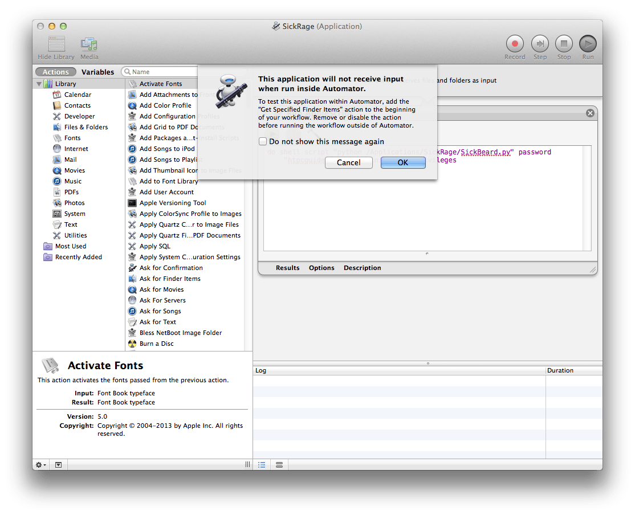Click the Hide Library icon
635x515 pixels.
click(56, 44)
